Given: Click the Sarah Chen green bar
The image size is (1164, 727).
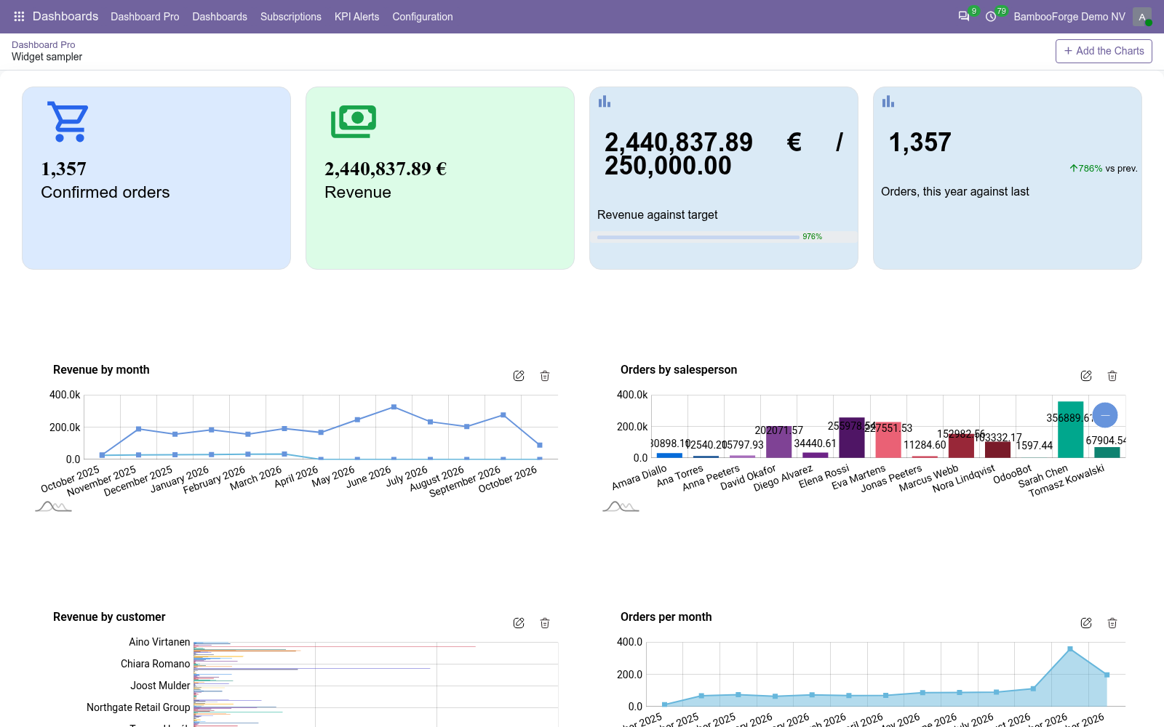Looking at the screenshot, I should [x=1070, y=430].
